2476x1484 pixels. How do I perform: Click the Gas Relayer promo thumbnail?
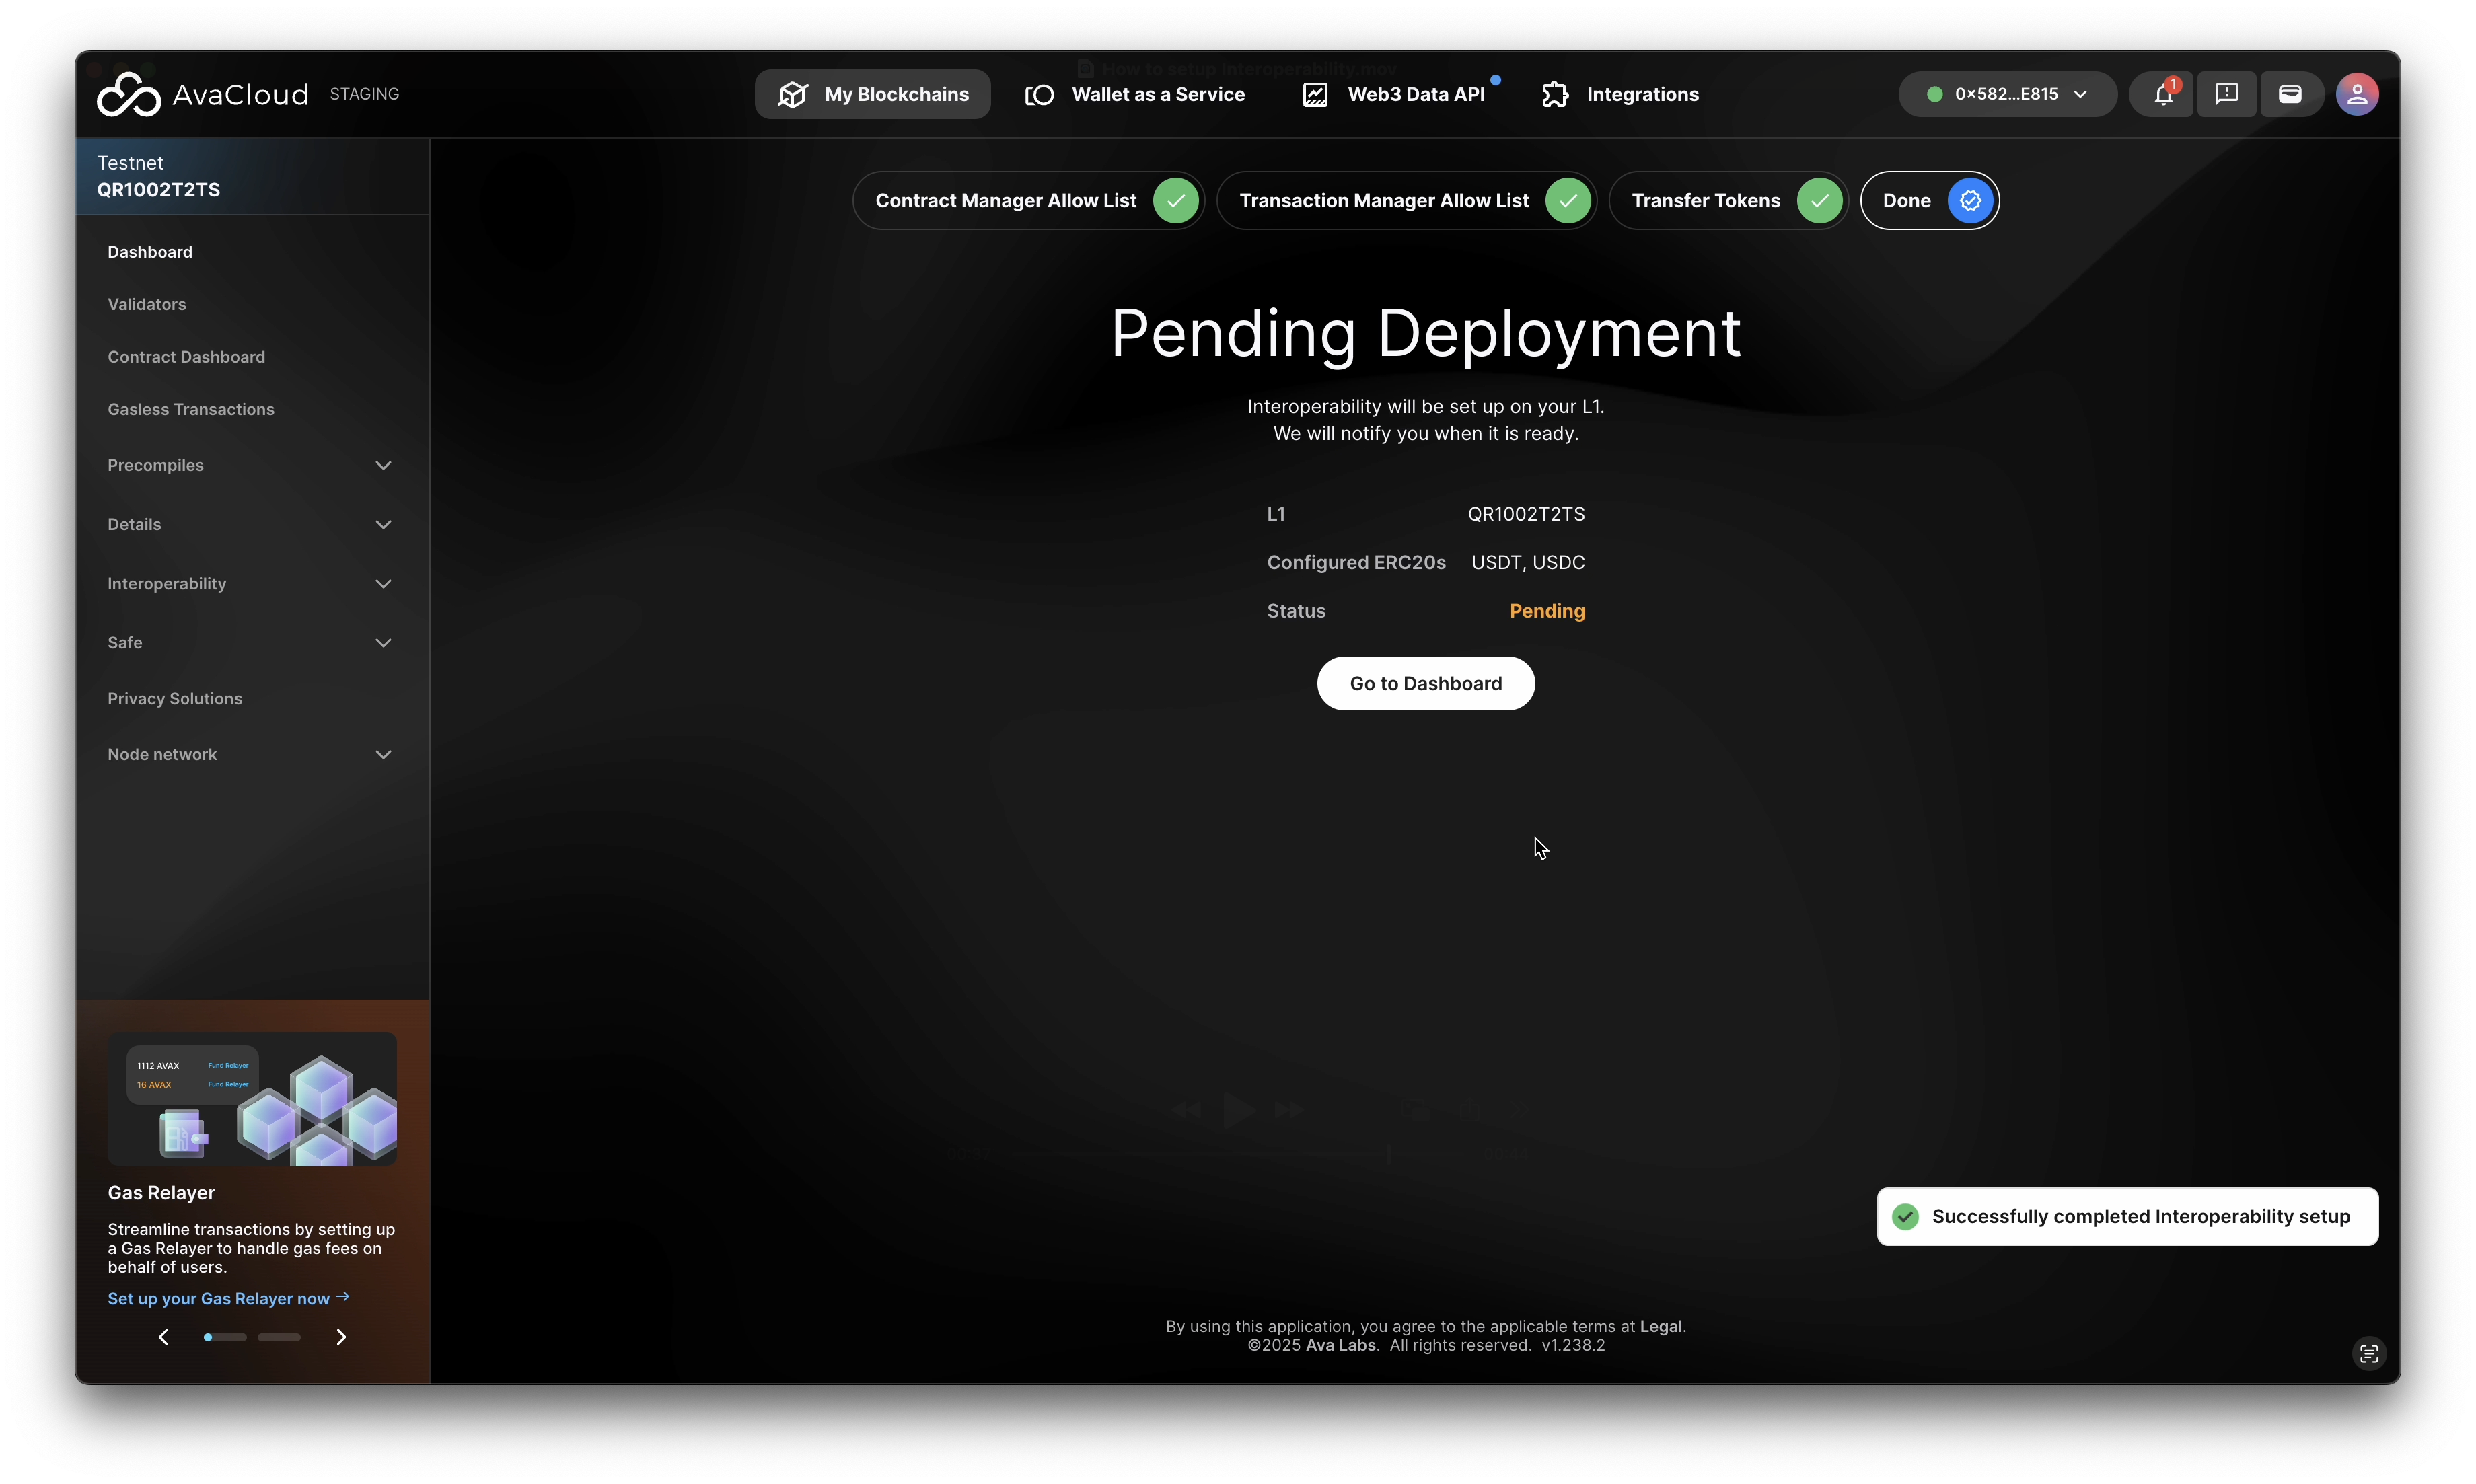(252, 1099)
